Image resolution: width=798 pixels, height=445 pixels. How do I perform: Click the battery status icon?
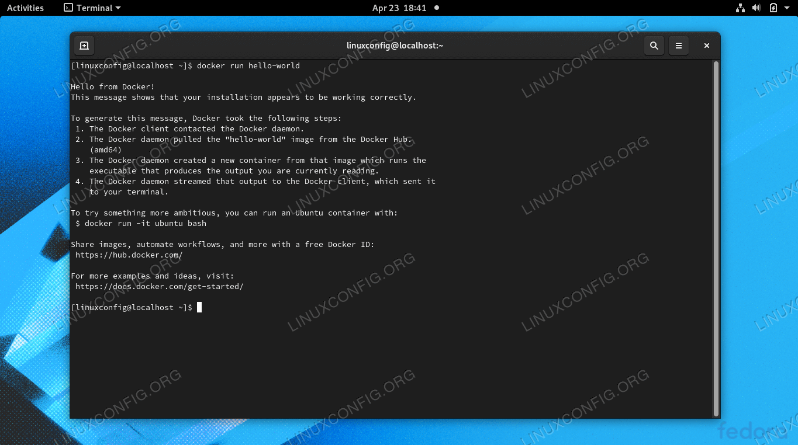tap(773, 8)
